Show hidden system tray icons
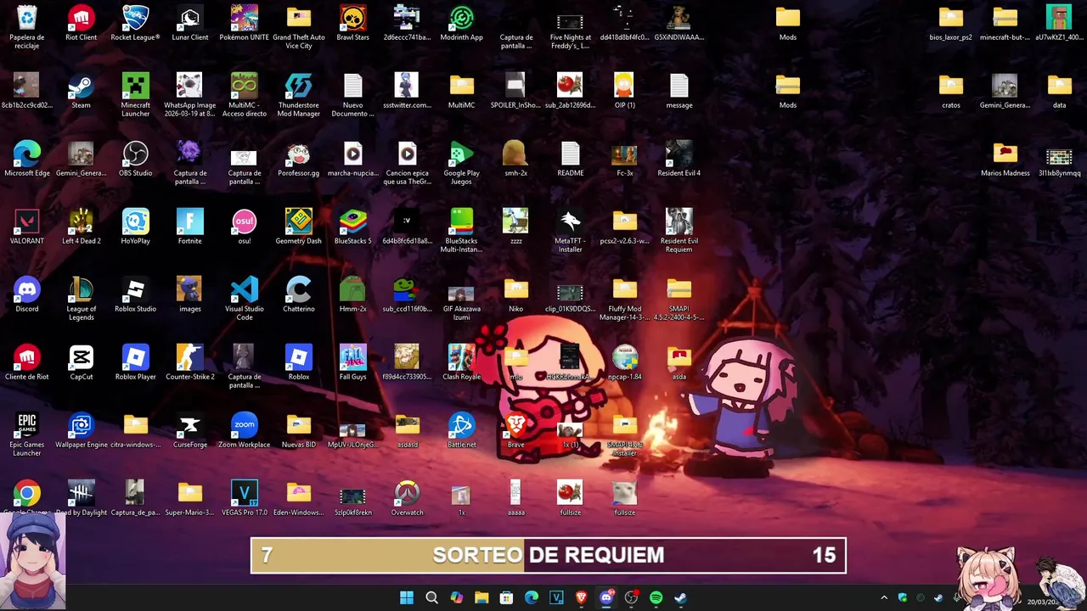 point(884,597)
